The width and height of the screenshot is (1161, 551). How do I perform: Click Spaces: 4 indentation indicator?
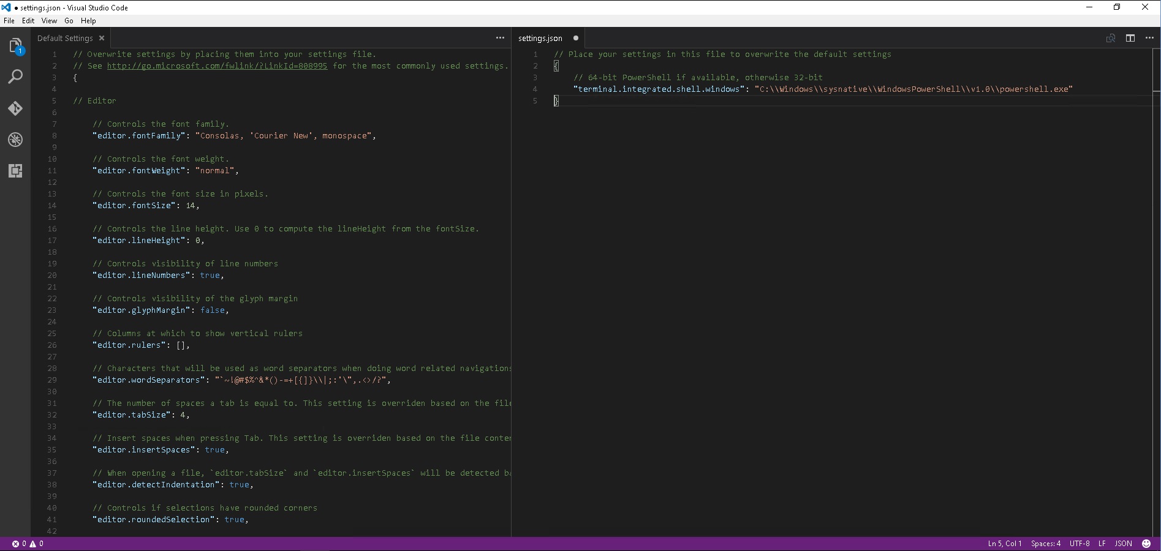[x=1045, y=544]
